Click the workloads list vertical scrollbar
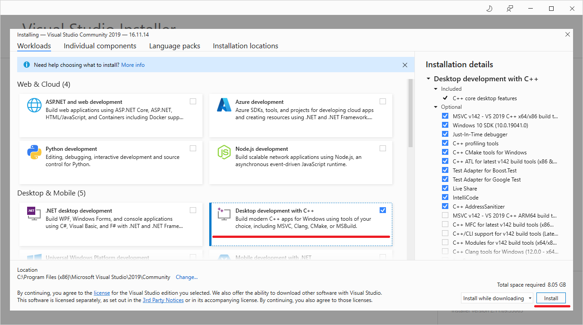This screenshot has height=325, width=583. coord(410,113)
